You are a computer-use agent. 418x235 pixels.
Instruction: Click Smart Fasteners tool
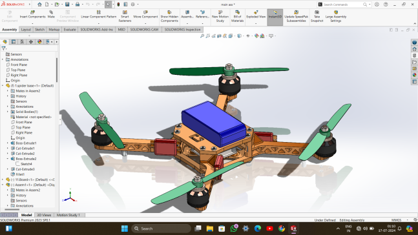(x=125, y=16)
